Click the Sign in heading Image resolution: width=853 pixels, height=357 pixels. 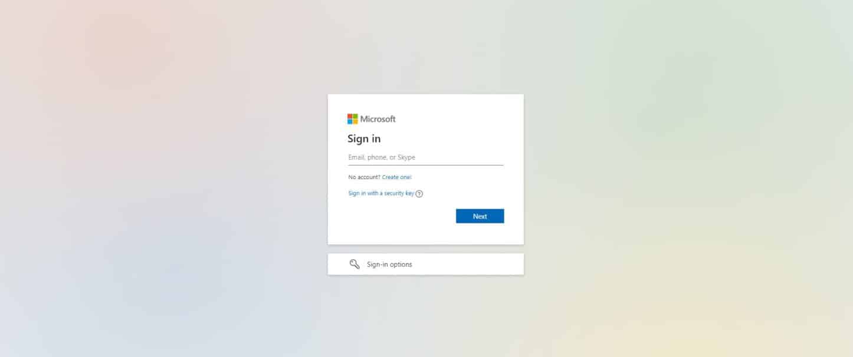(364, 139)
